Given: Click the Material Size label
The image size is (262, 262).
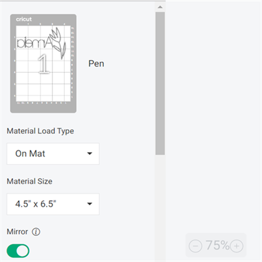Looking at the screenshot, I should pos(29,181).
